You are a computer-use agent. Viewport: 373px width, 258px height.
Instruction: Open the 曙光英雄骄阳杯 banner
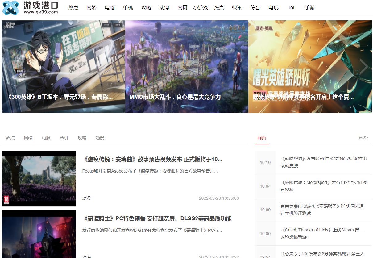pos(310,67)
